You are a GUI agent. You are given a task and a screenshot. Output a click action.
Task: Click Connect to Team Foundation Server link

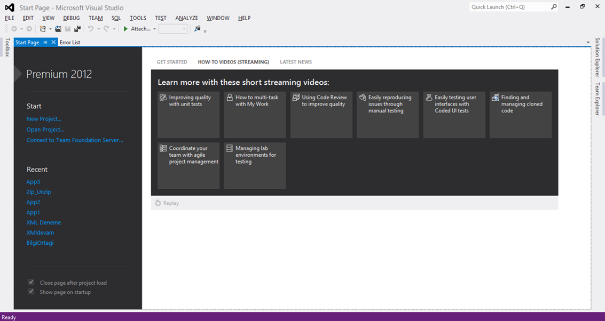(x=75, y=140)
